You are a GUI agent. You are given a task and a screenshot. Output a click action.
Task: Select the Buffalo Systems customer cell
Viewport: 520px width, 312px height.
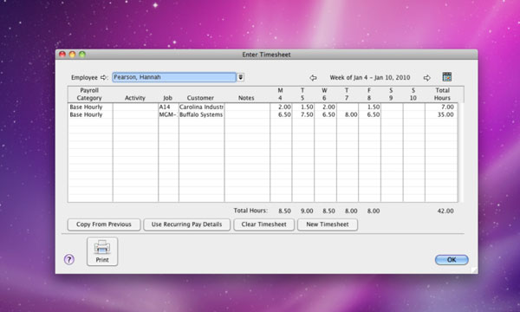coord(202,114)
